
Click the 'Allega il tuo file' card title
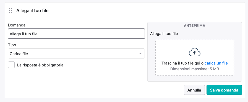32,11
